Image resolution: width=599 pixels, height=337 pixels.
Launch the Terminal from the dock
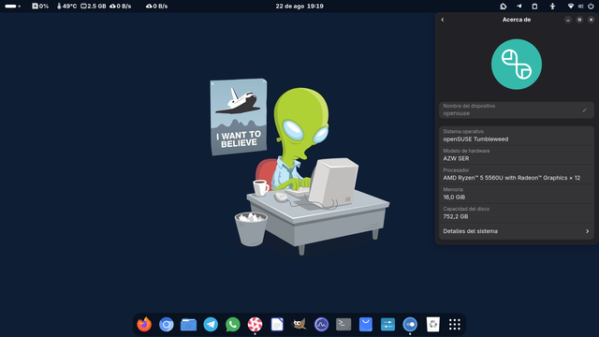point(343,325)
